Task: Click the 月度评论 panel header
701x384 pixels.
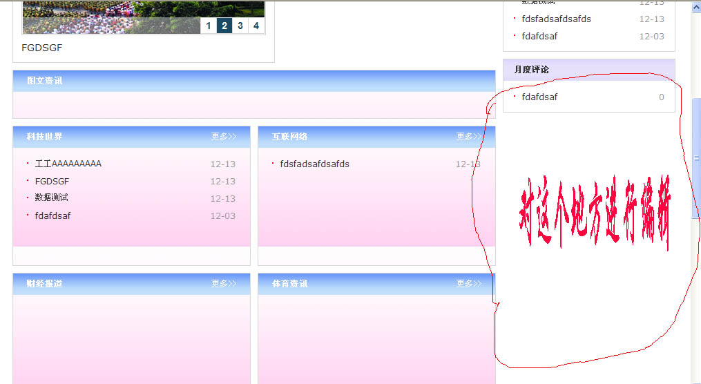Action: point(589,70)
